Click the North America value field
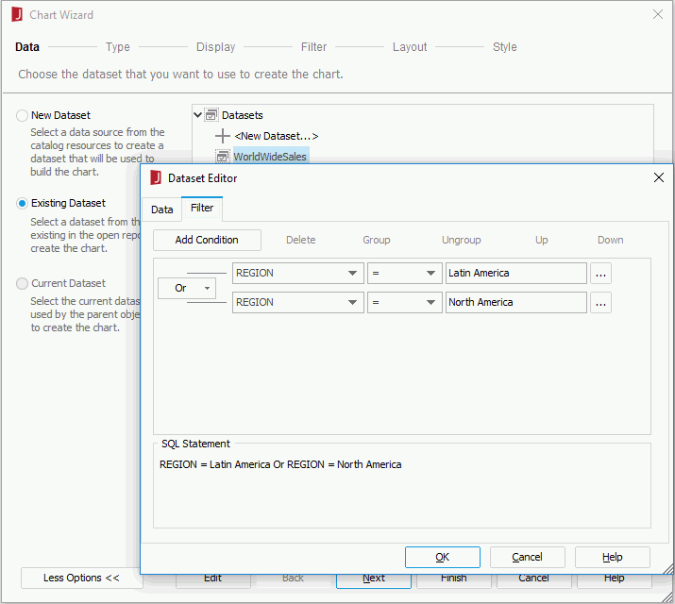The height and width of the screenshot is (604, 675). click(516, 302)
